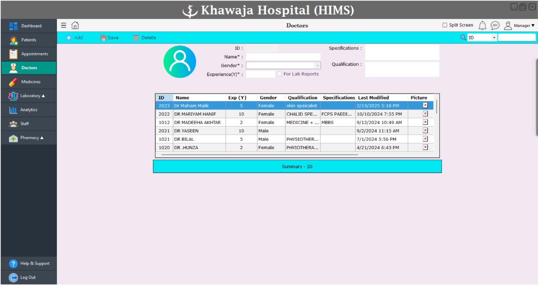Click the Laboratory flask icon
This screenshot has height=285, width=538.
pyautogui.click(x=13, y=96)
